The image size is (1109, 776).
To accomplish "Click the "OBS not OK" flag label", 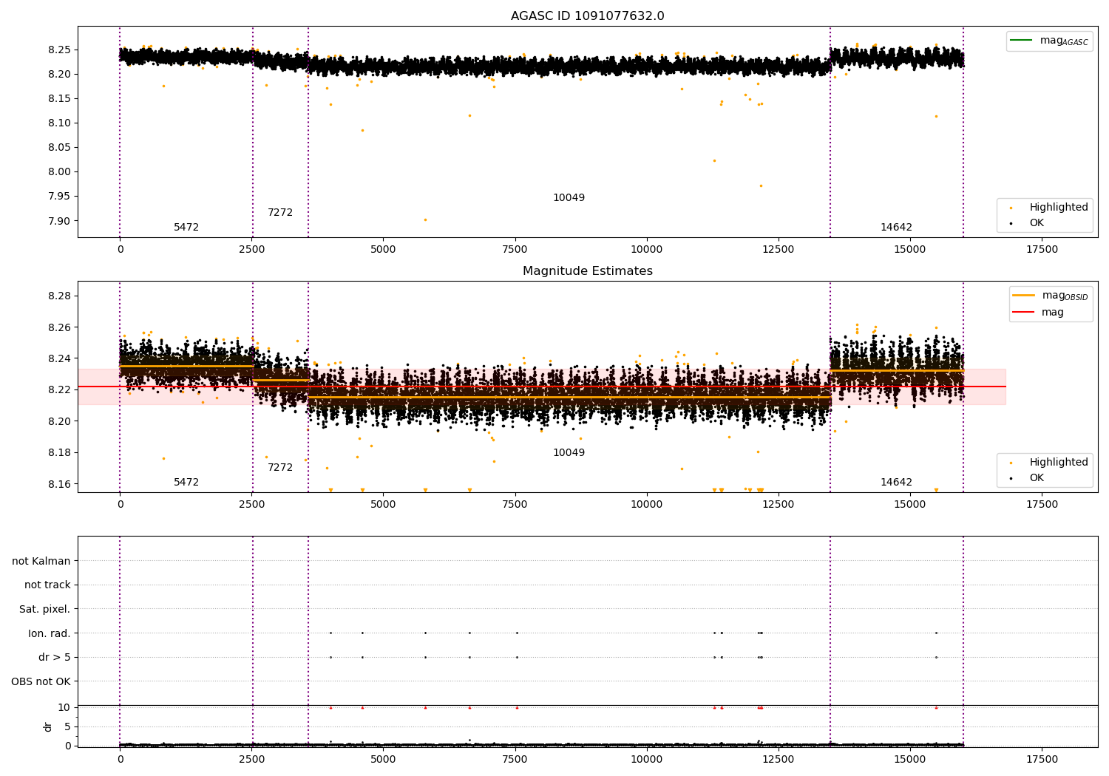I will click(x=41, y=682).
